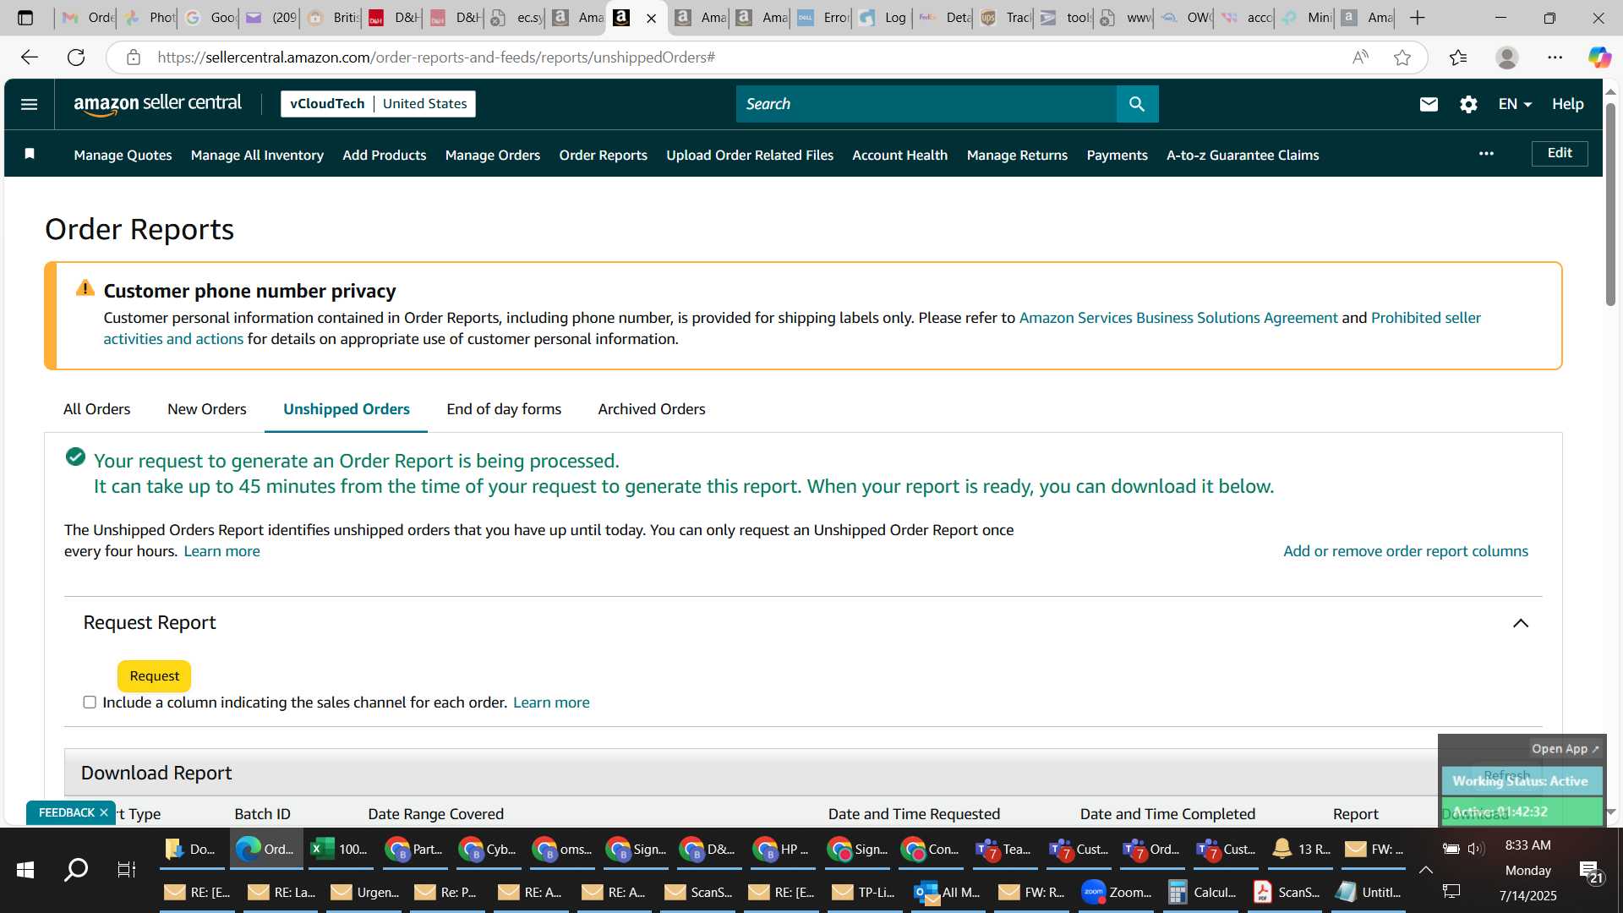
Task: Open the settings gear icon
Action: [1468, 104]
